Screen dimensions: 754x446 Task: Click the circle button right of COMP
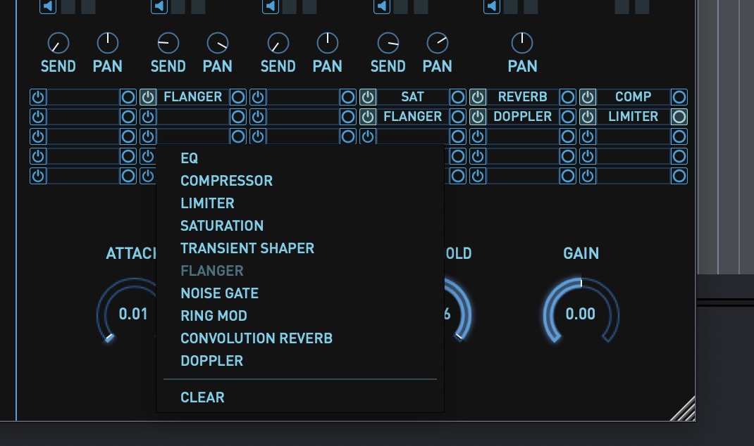point(679,97)
